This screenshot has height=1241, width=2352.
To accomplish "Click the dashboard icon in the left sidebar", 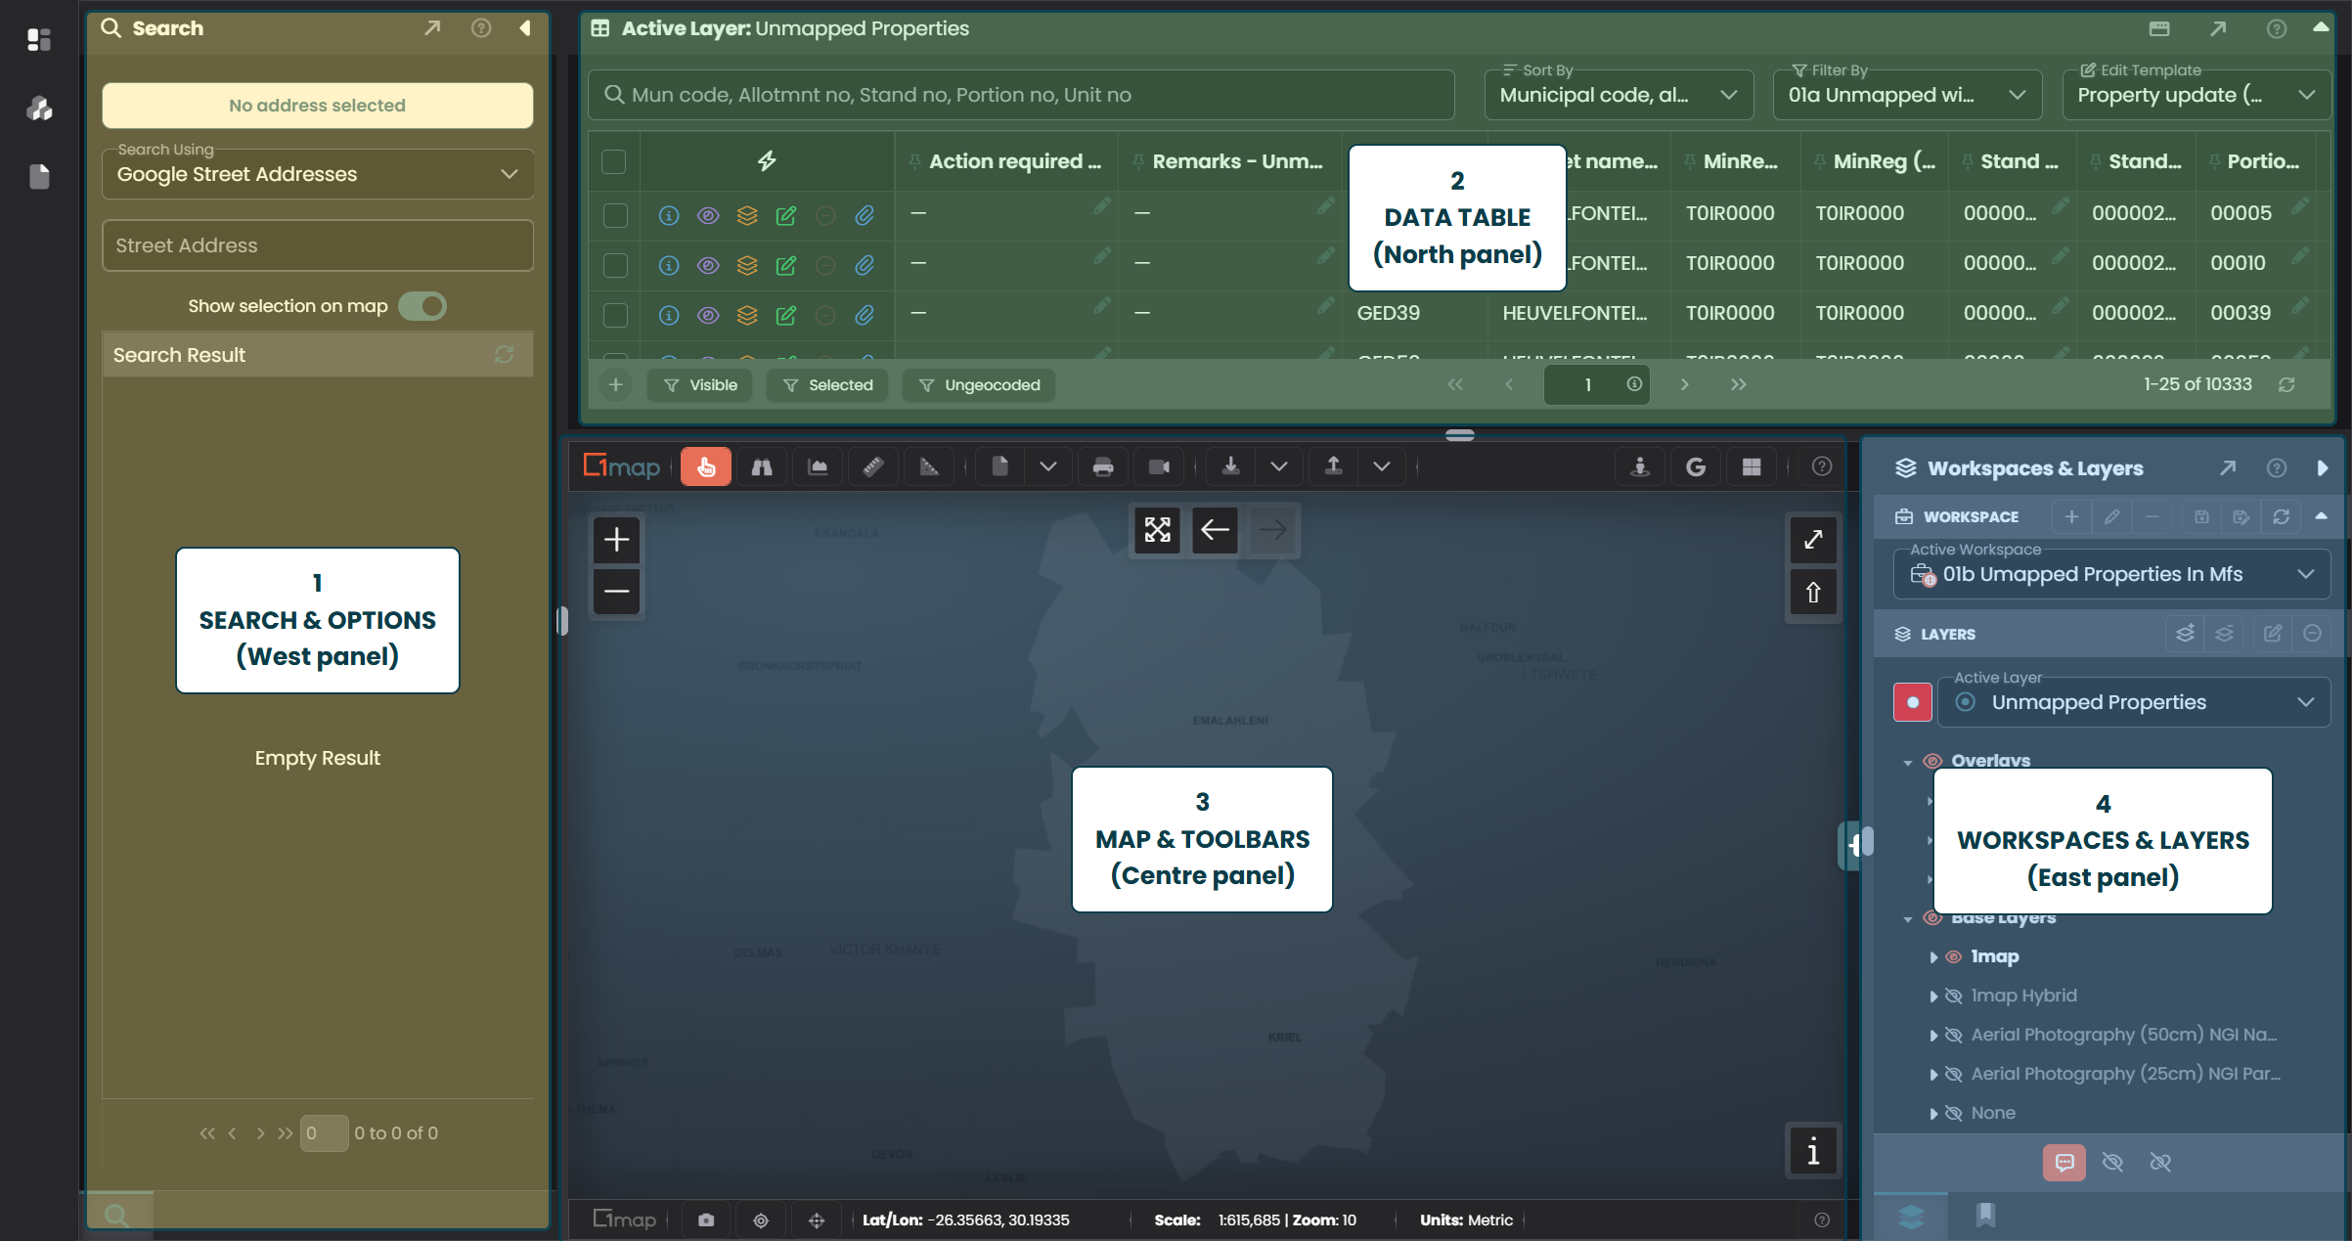I will point(39,39).
